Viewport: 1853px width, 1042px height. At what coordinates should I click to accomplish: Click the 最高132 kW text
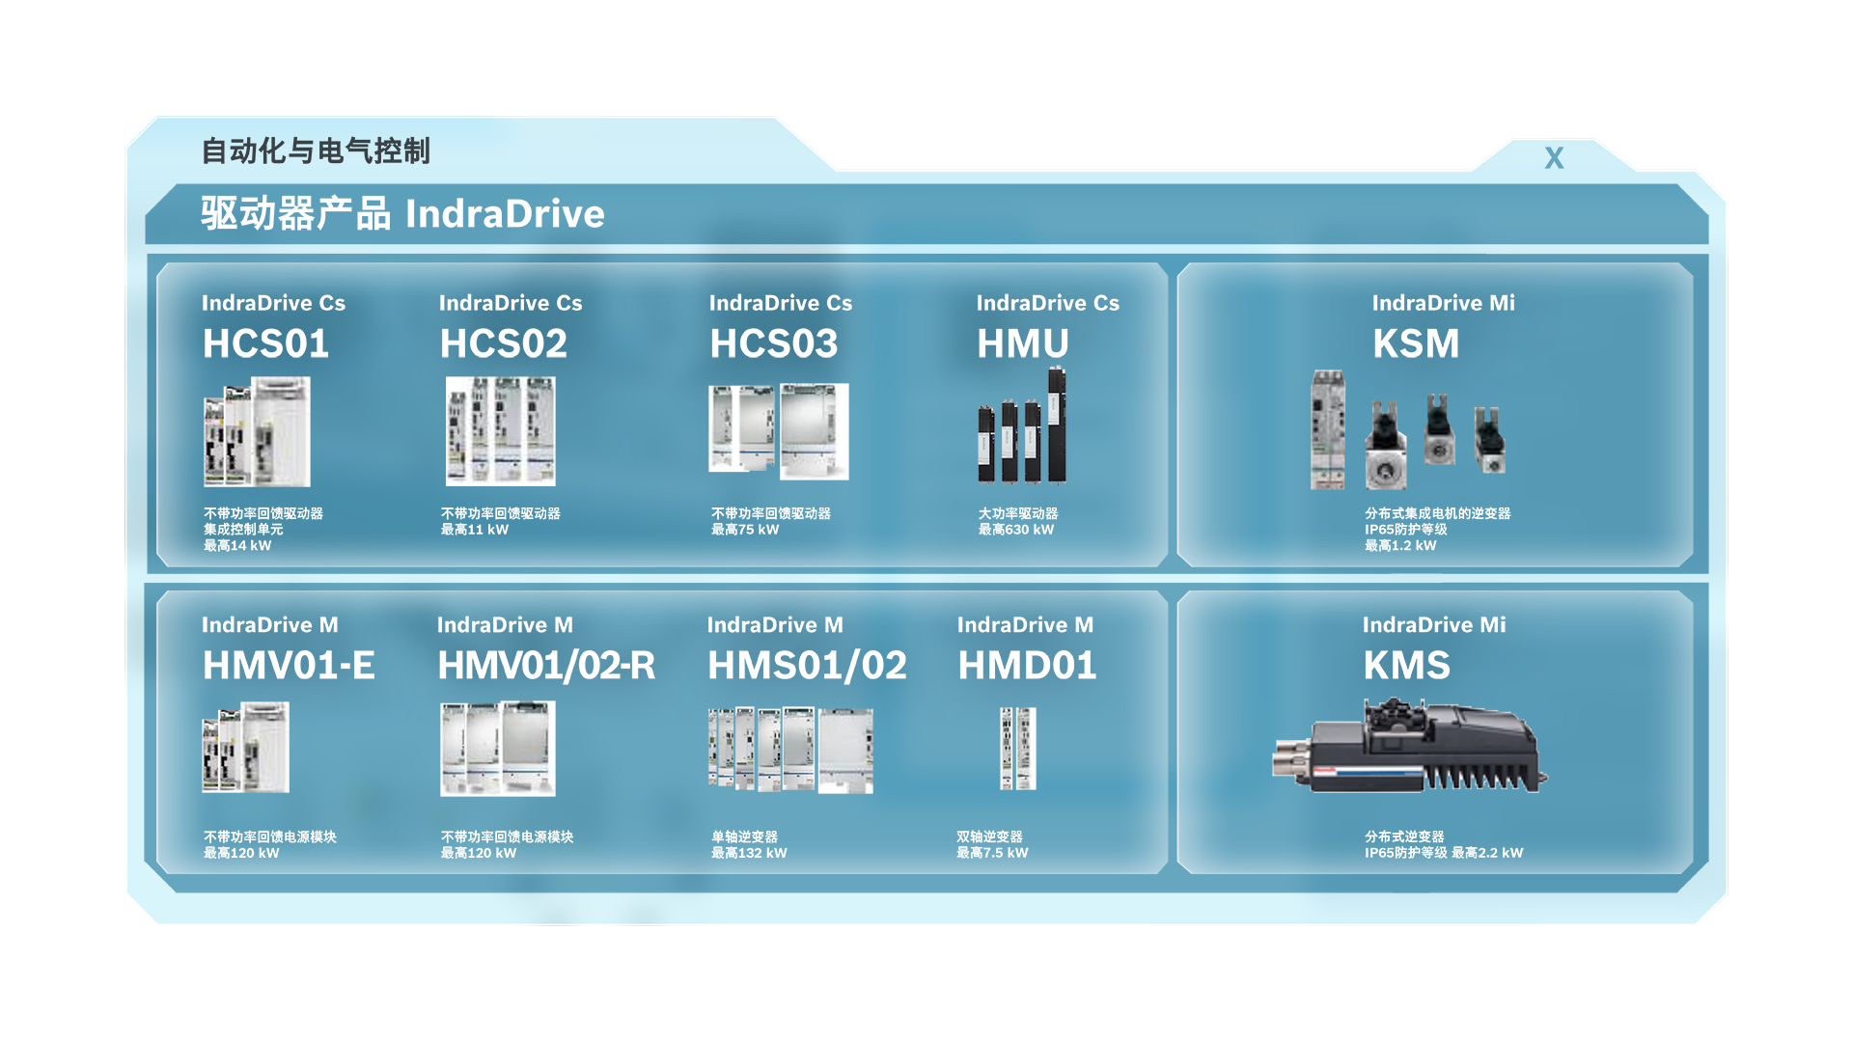749,853
